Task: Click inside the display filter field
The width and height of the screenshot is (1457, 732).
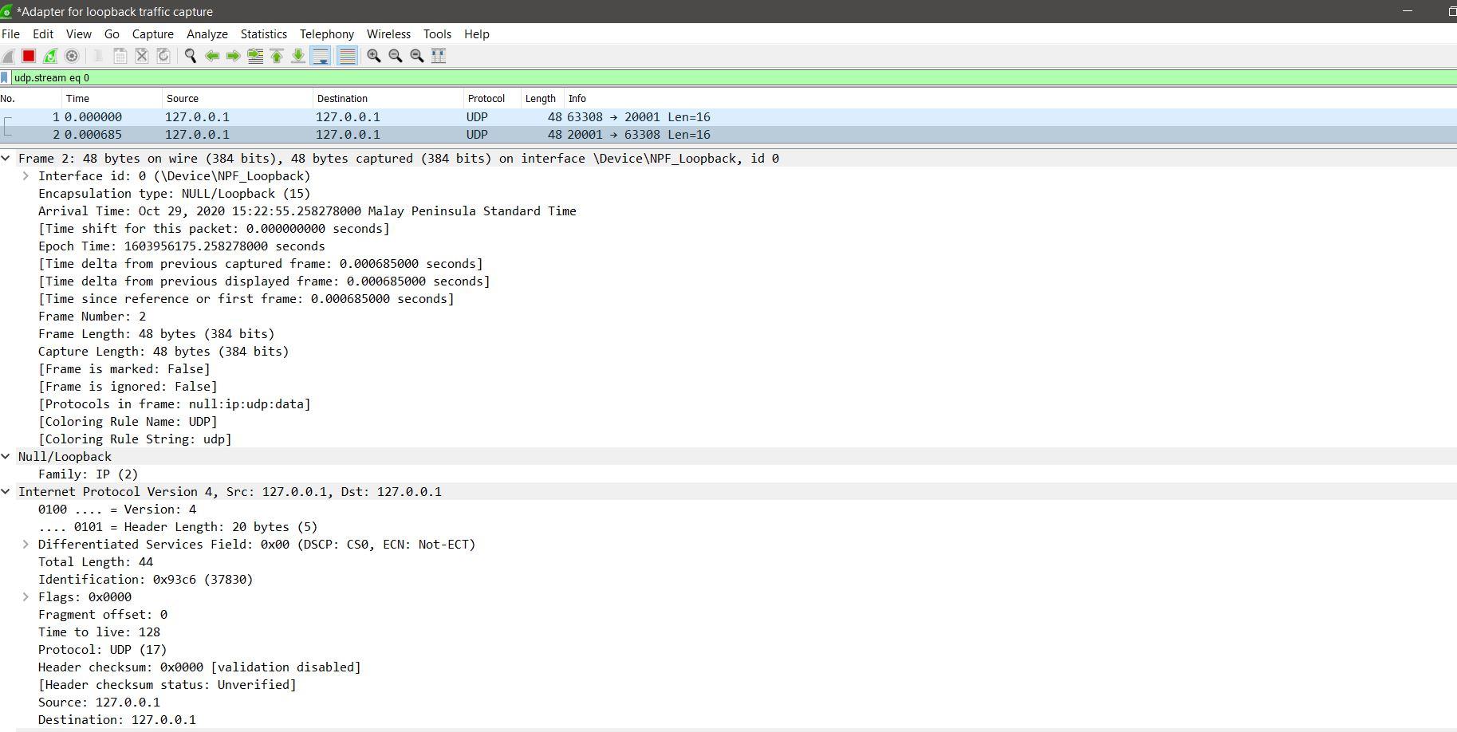Action: tap(319, 77)
